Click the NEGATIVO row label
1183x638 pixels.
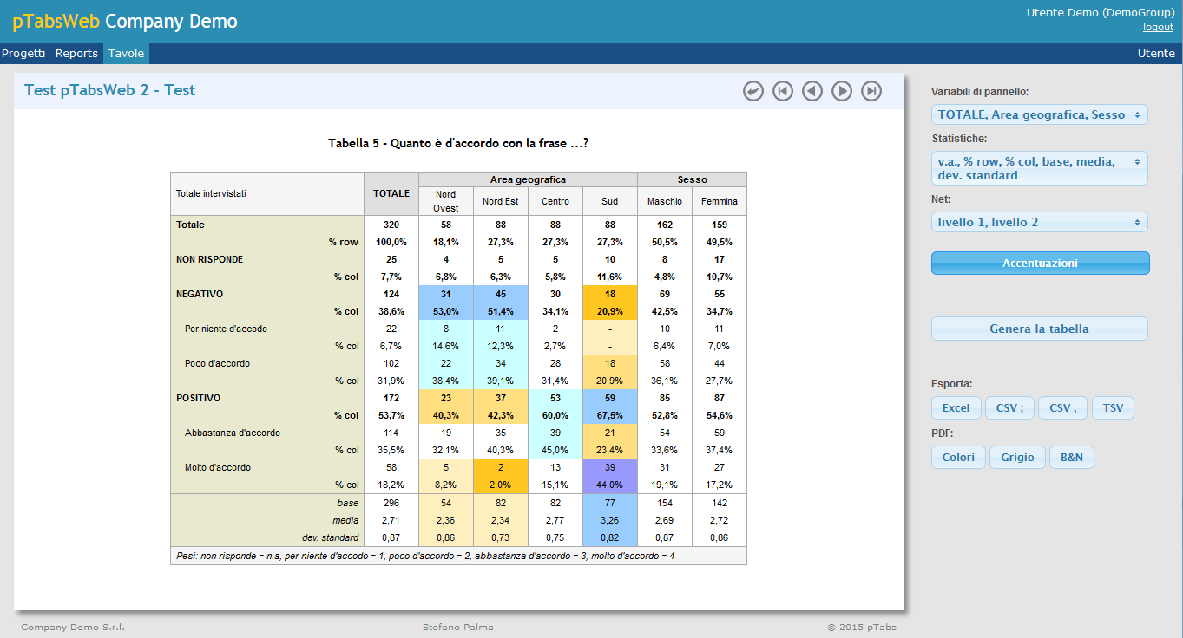point(200,294)
